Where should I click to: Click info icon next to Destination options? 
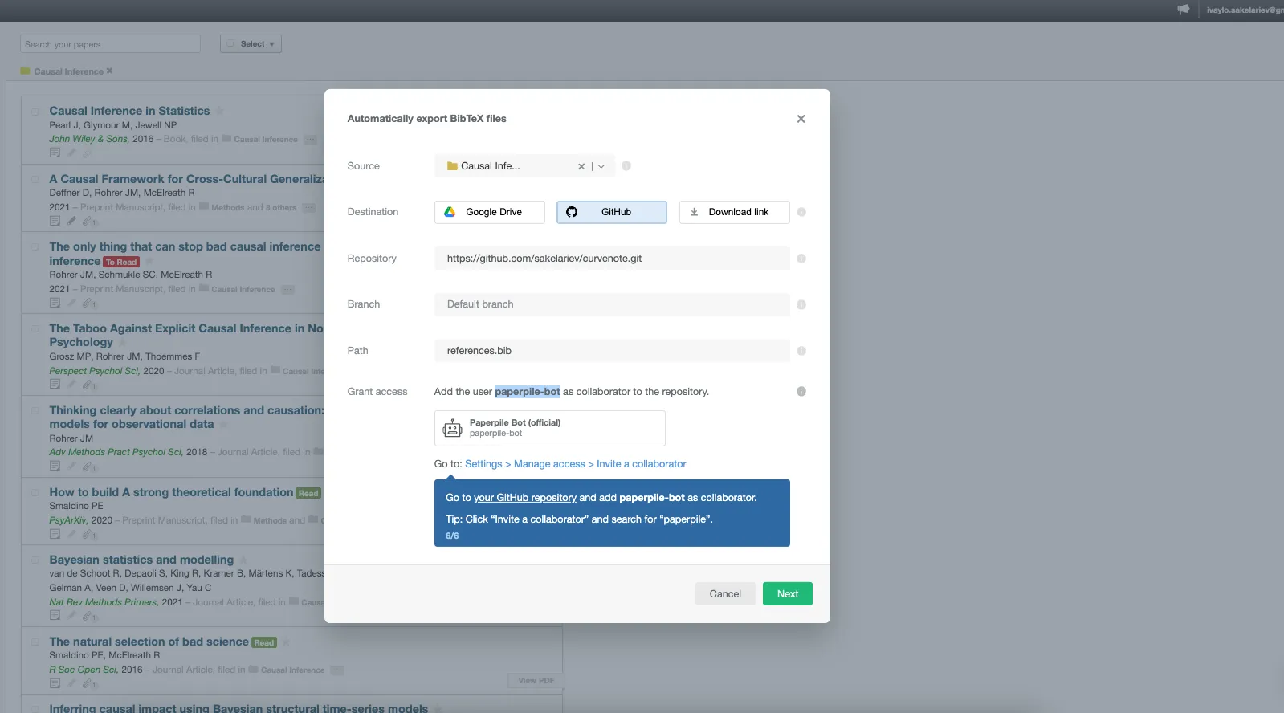(x=801, y=212)
